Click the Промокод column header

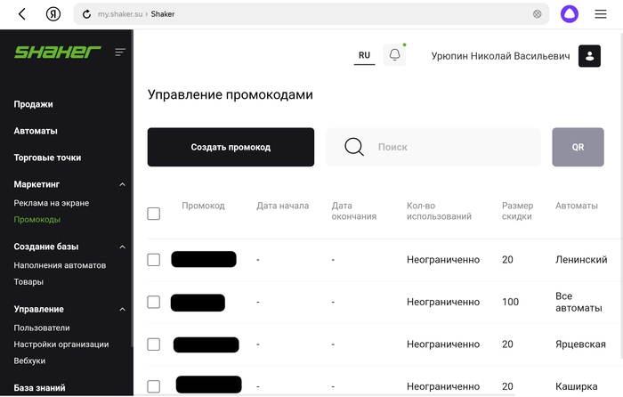[x=203, y=206]
